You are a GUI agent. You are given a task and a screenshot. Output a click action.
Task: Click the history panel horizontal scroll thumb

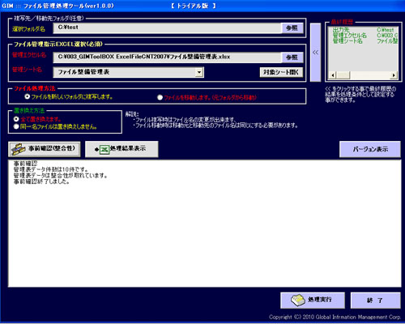pos(343,75)
